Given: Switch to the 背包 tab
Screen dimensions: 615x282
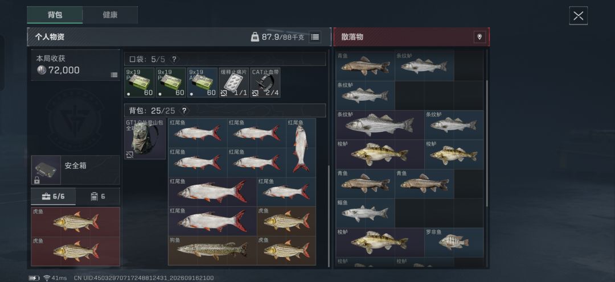Looking at the screenshot, I should [55, 15].
